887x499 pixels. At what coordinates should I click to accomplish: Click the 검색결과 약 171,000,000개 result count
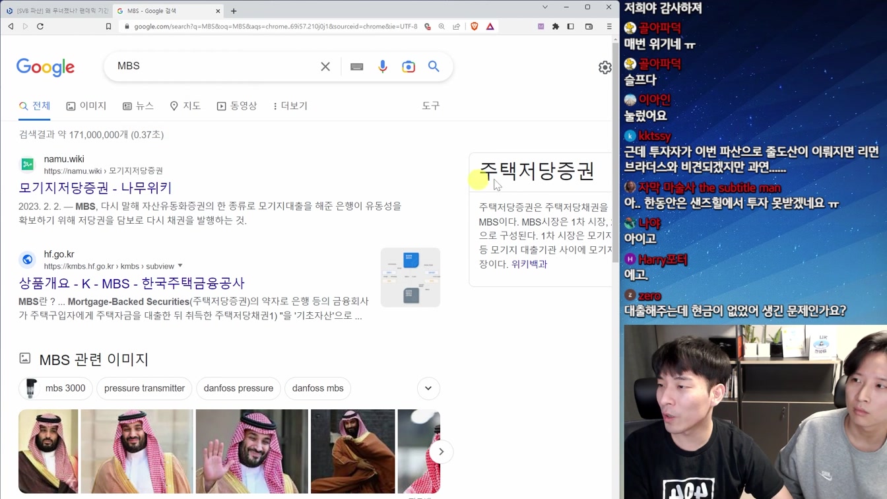click(x=91, y=135)
